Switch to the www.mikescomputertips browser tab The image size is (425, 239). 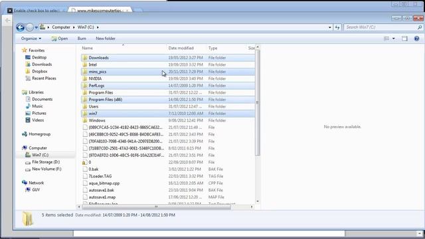tap(100, 11)
